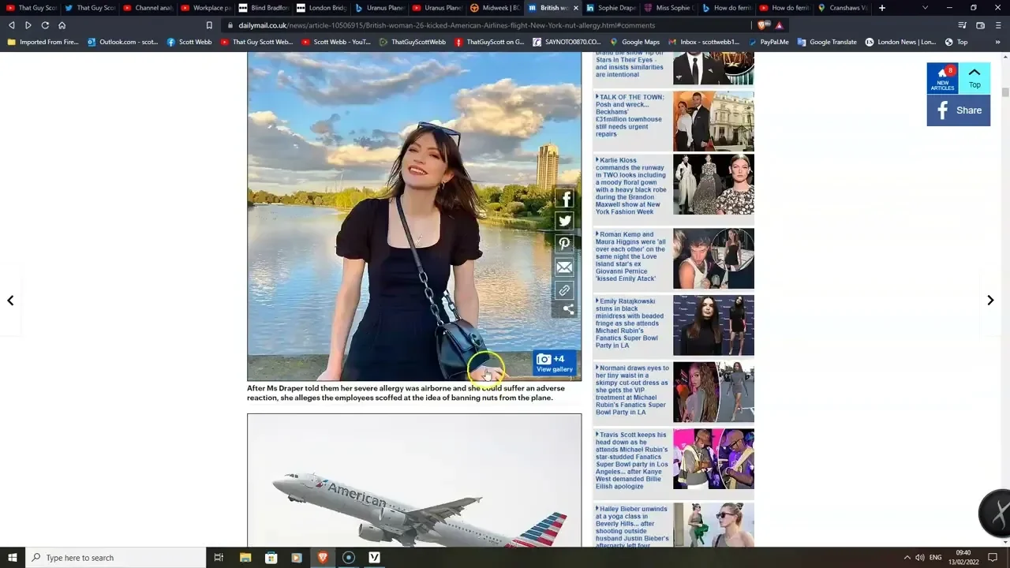Go to the next article with right arrow

pyautogui.click(x=990, y=300)
